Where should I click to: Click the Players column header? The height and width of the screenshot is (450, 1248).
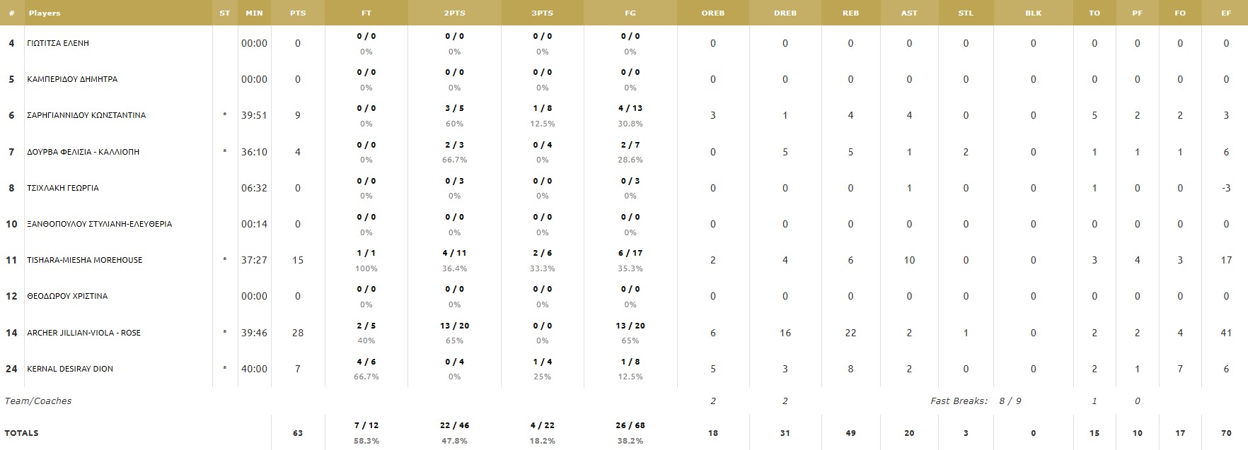pos(45,13)
